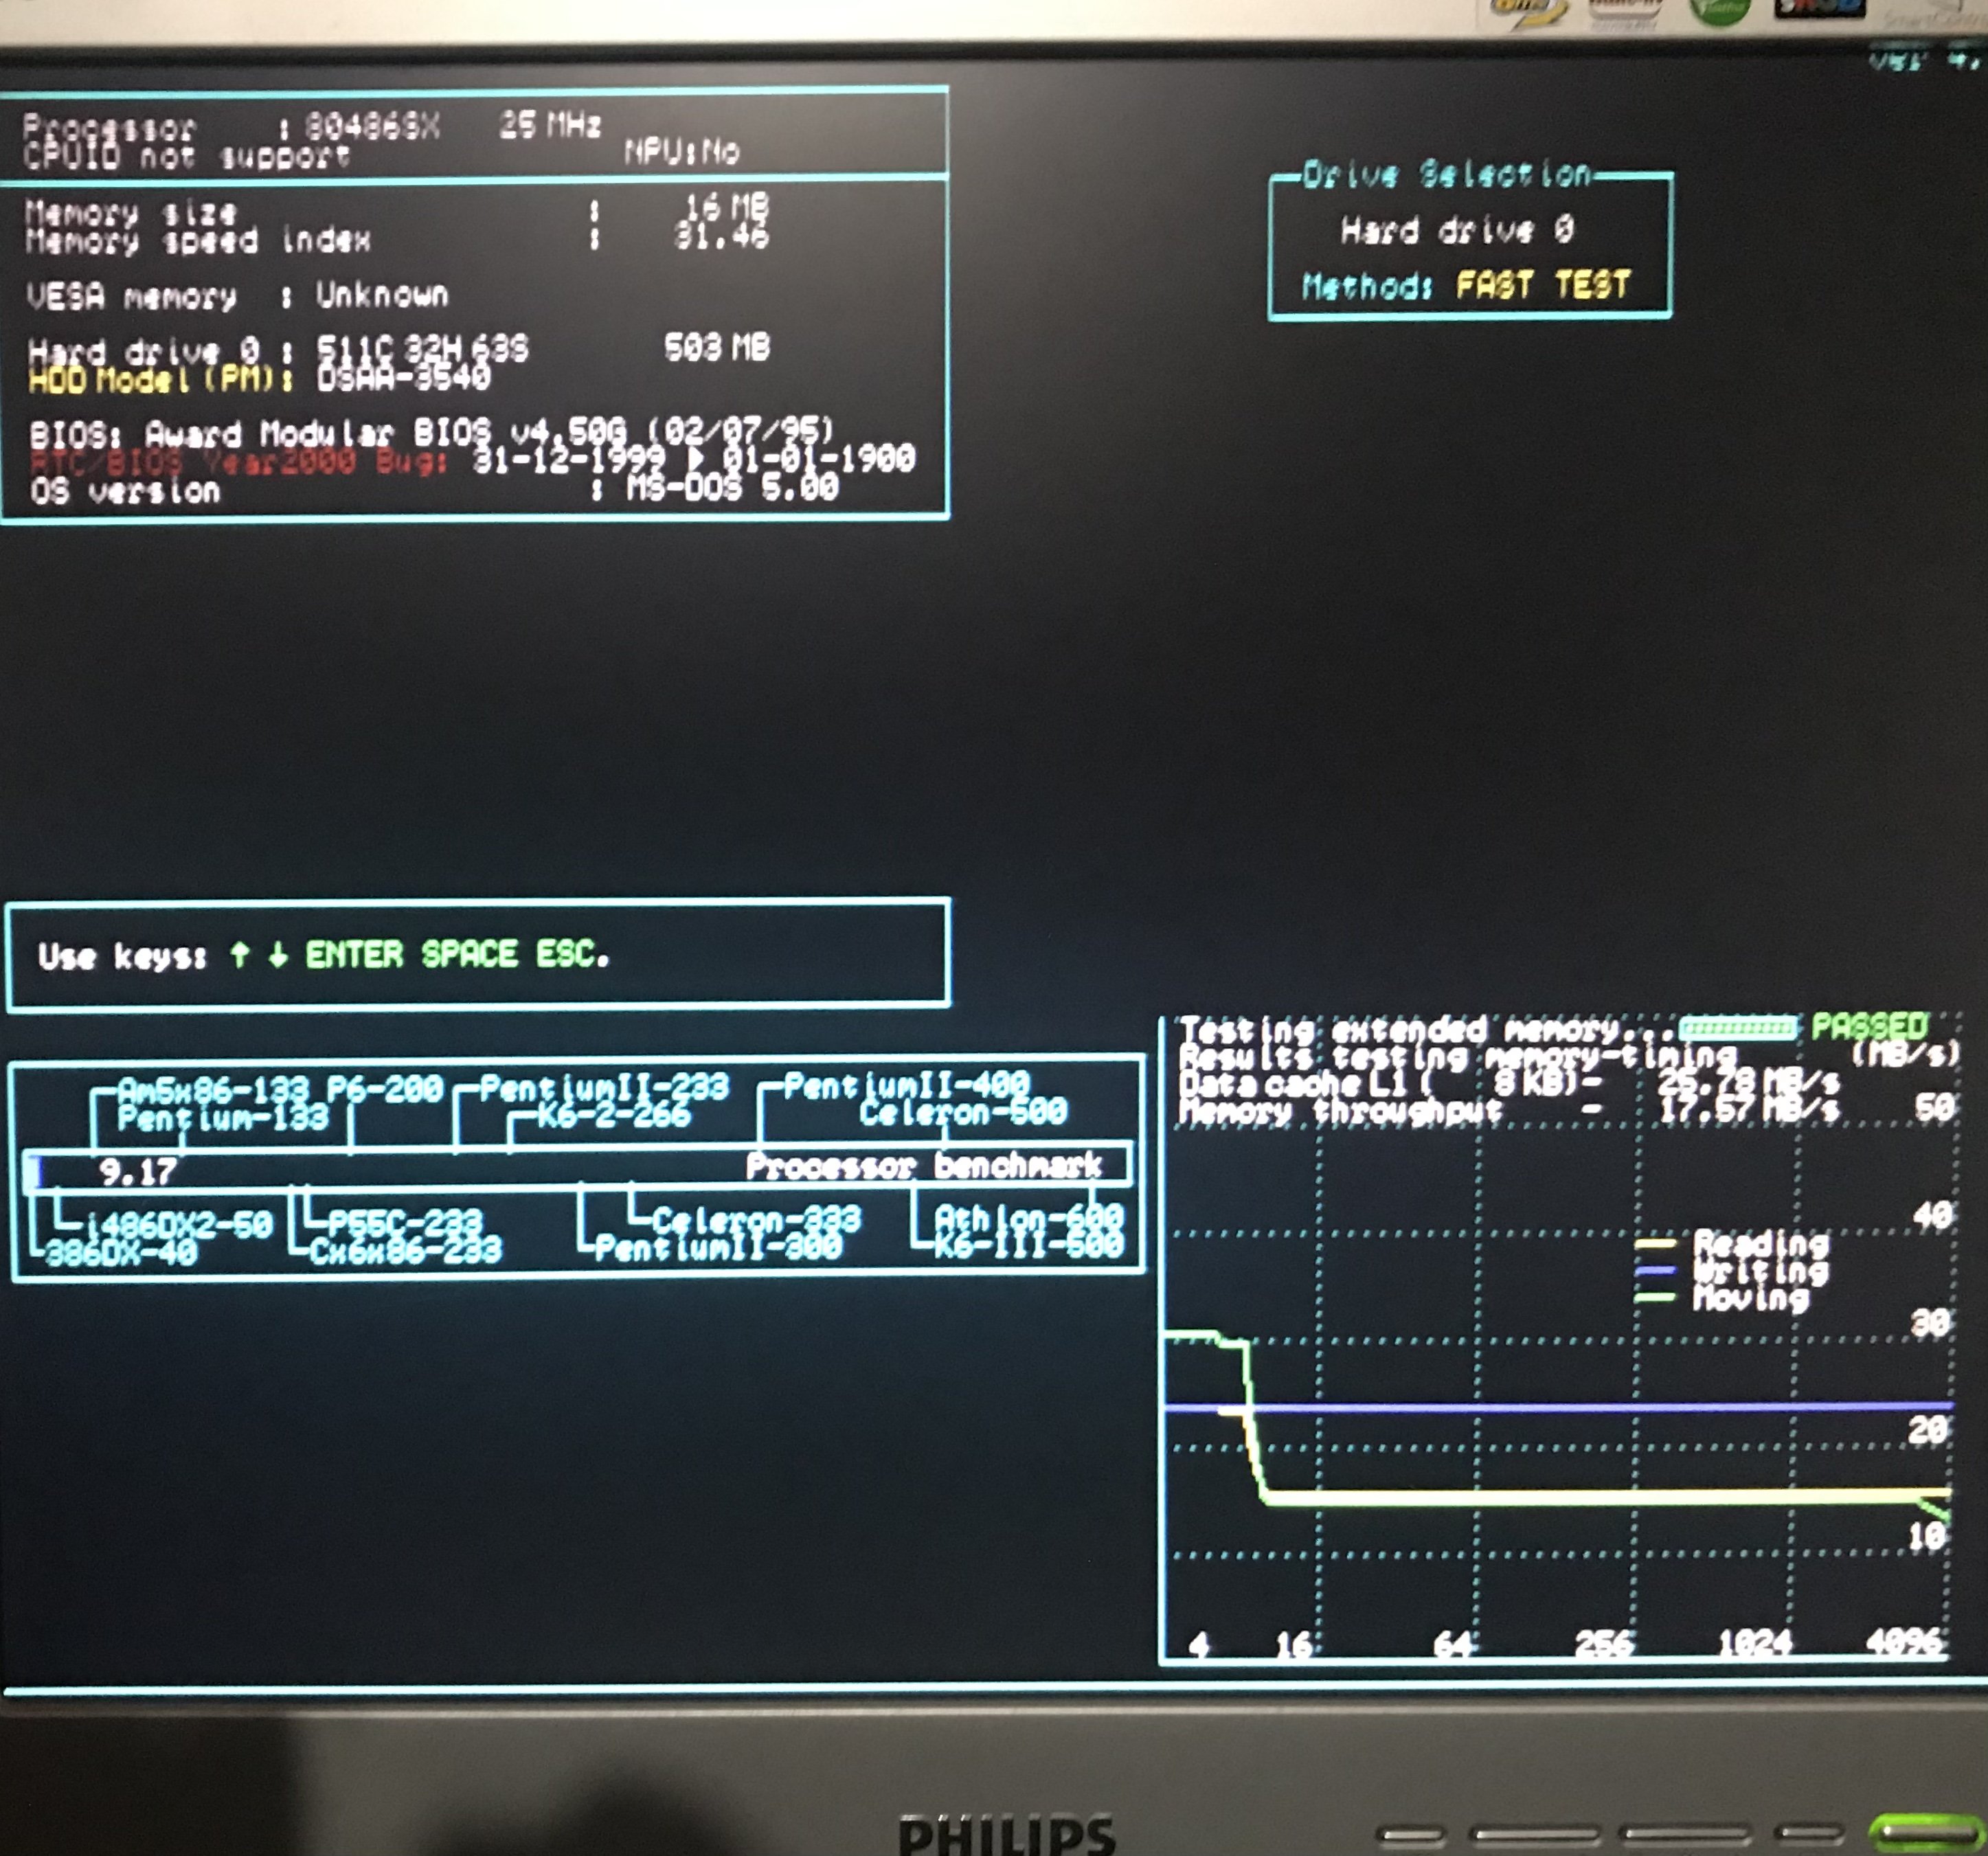Click the up arrow key hint

coord(239,955)
